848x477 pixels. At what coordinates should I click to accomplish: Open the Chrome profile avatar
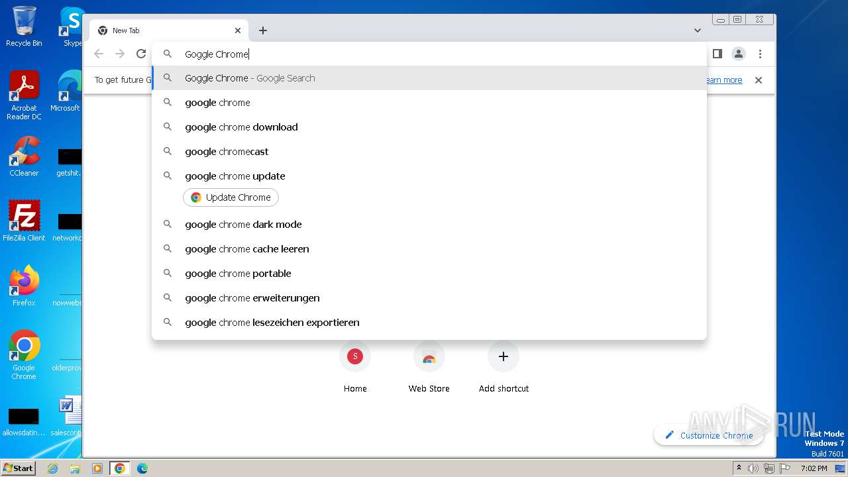click(739, 54)
